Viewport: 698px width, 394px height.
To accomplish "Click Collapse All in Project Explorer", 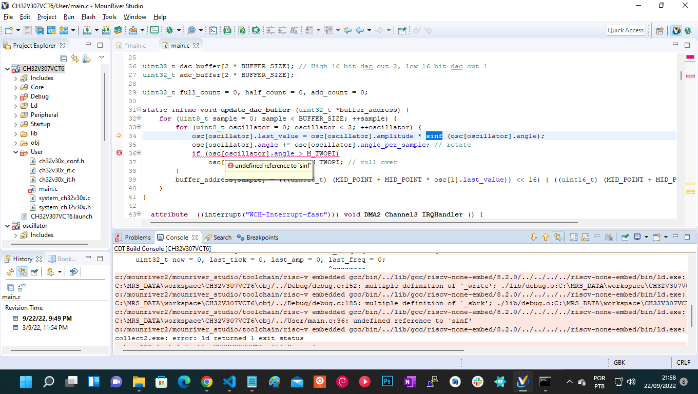I will click(x=63, y=58).
